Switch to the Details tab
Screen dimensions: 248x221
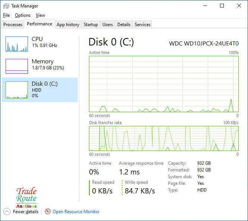click(124, 25)
